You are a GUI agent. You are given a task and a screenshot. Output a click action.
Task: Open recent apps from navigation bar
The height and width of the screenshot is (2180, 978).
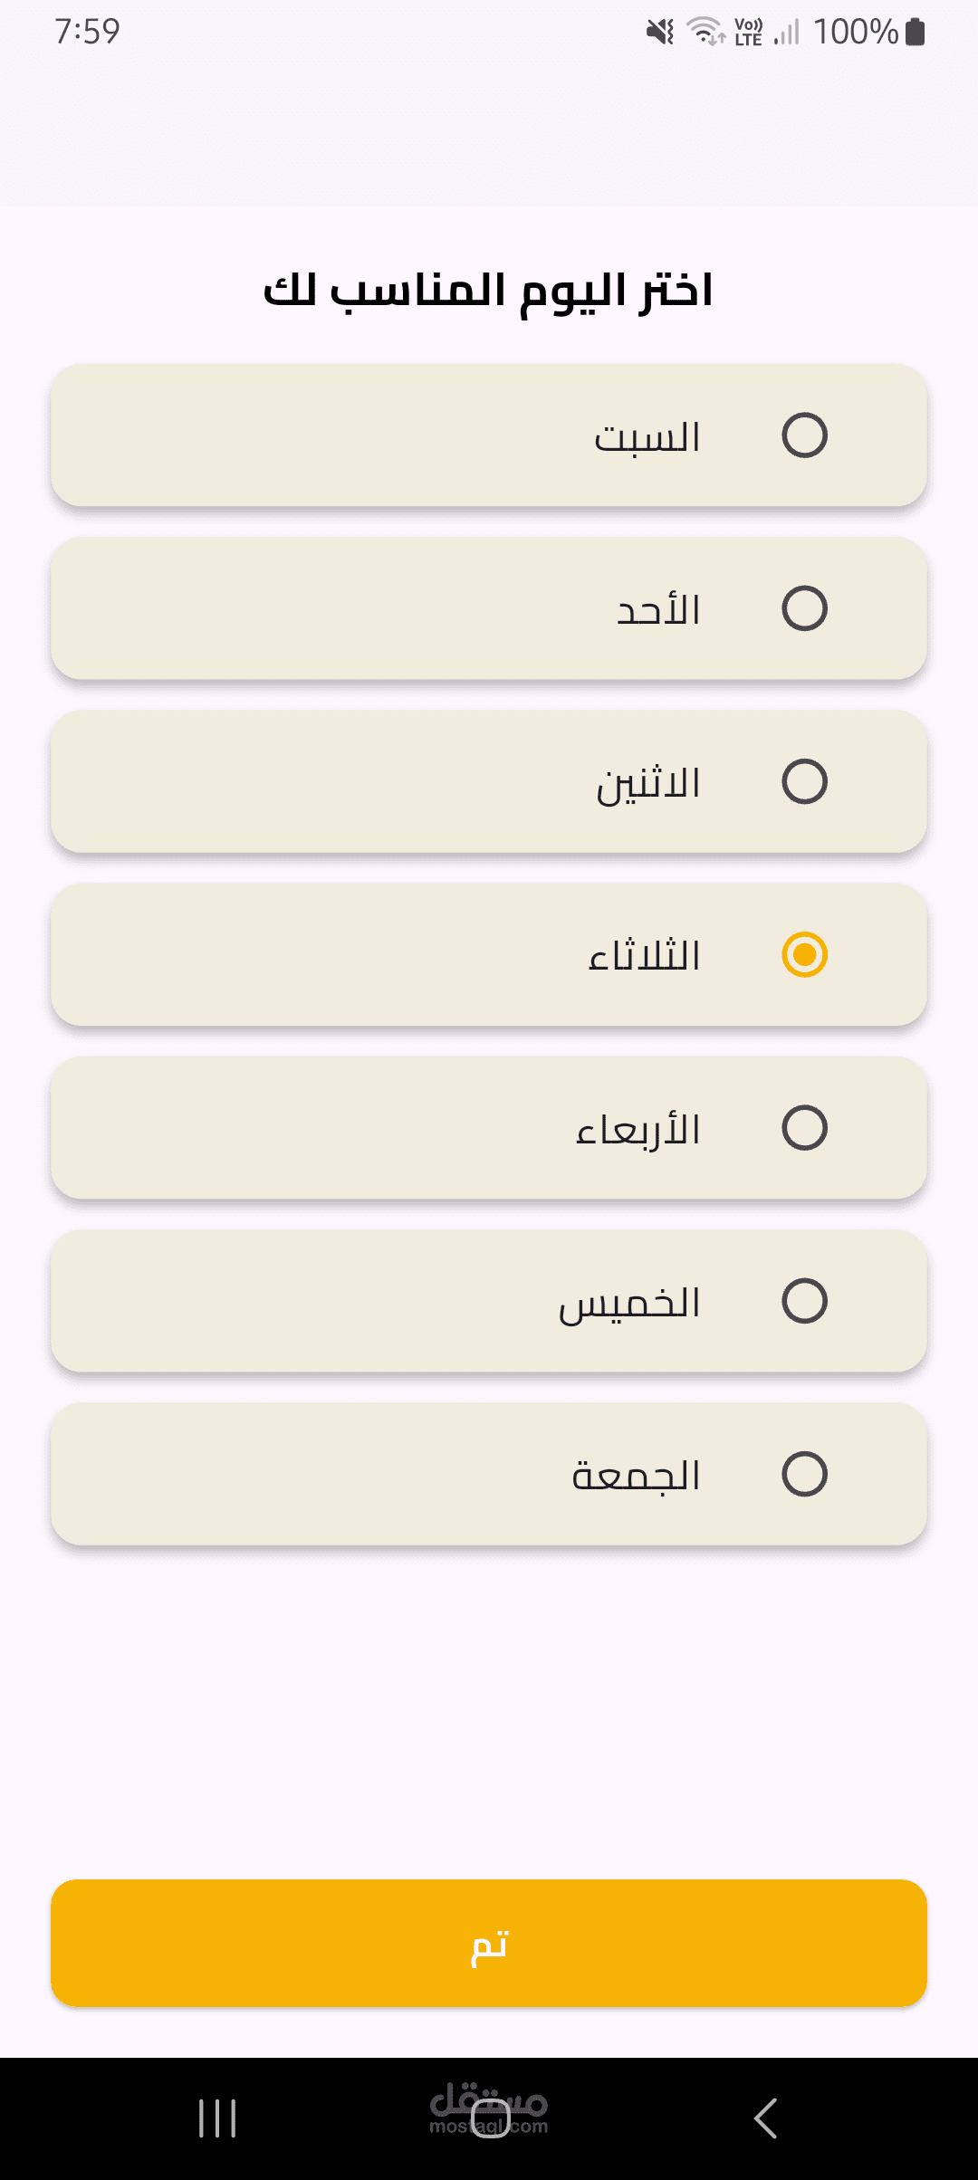pyautogui.click(x=217, y=2118)
